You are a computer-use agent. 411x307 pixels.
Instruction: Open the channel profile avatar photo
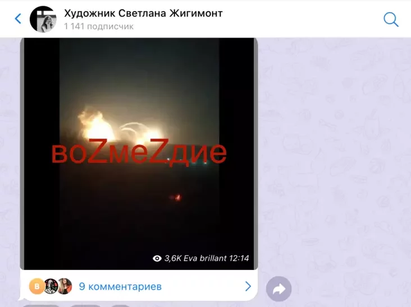[43, 19]
